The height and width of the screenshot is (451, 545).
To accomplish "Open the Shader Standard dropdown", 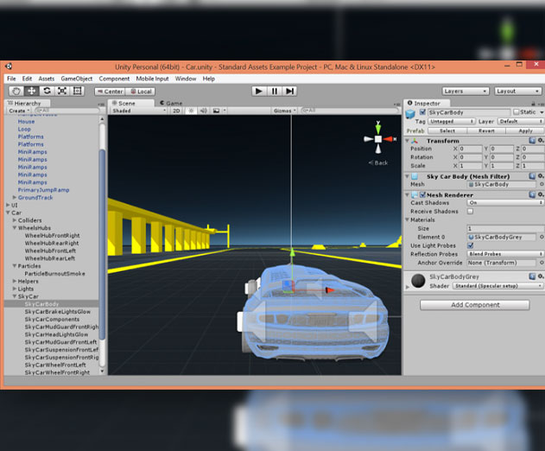I will click(x=498, y=286).
